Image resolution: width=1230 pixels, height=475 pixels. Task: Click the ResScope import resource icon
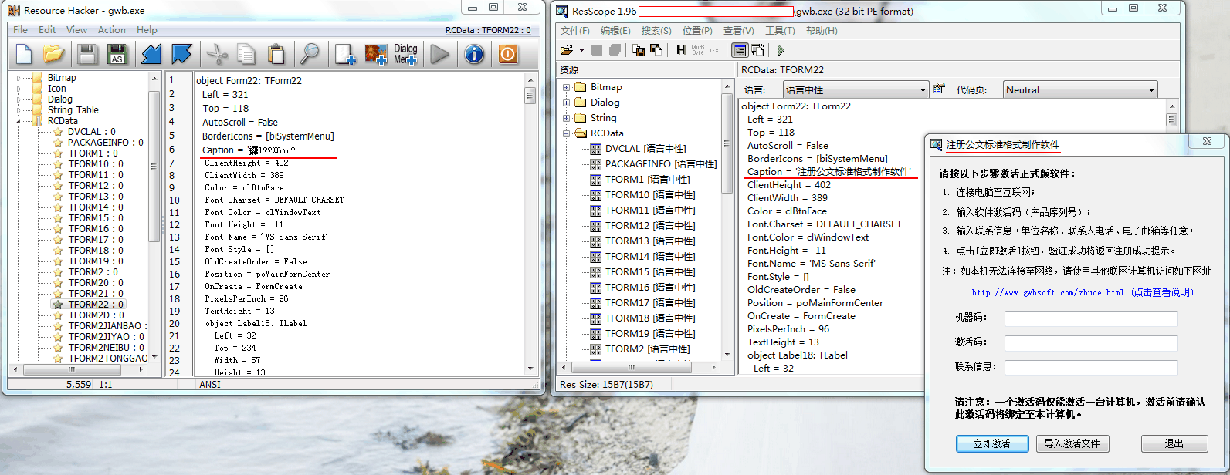[656, 50]
